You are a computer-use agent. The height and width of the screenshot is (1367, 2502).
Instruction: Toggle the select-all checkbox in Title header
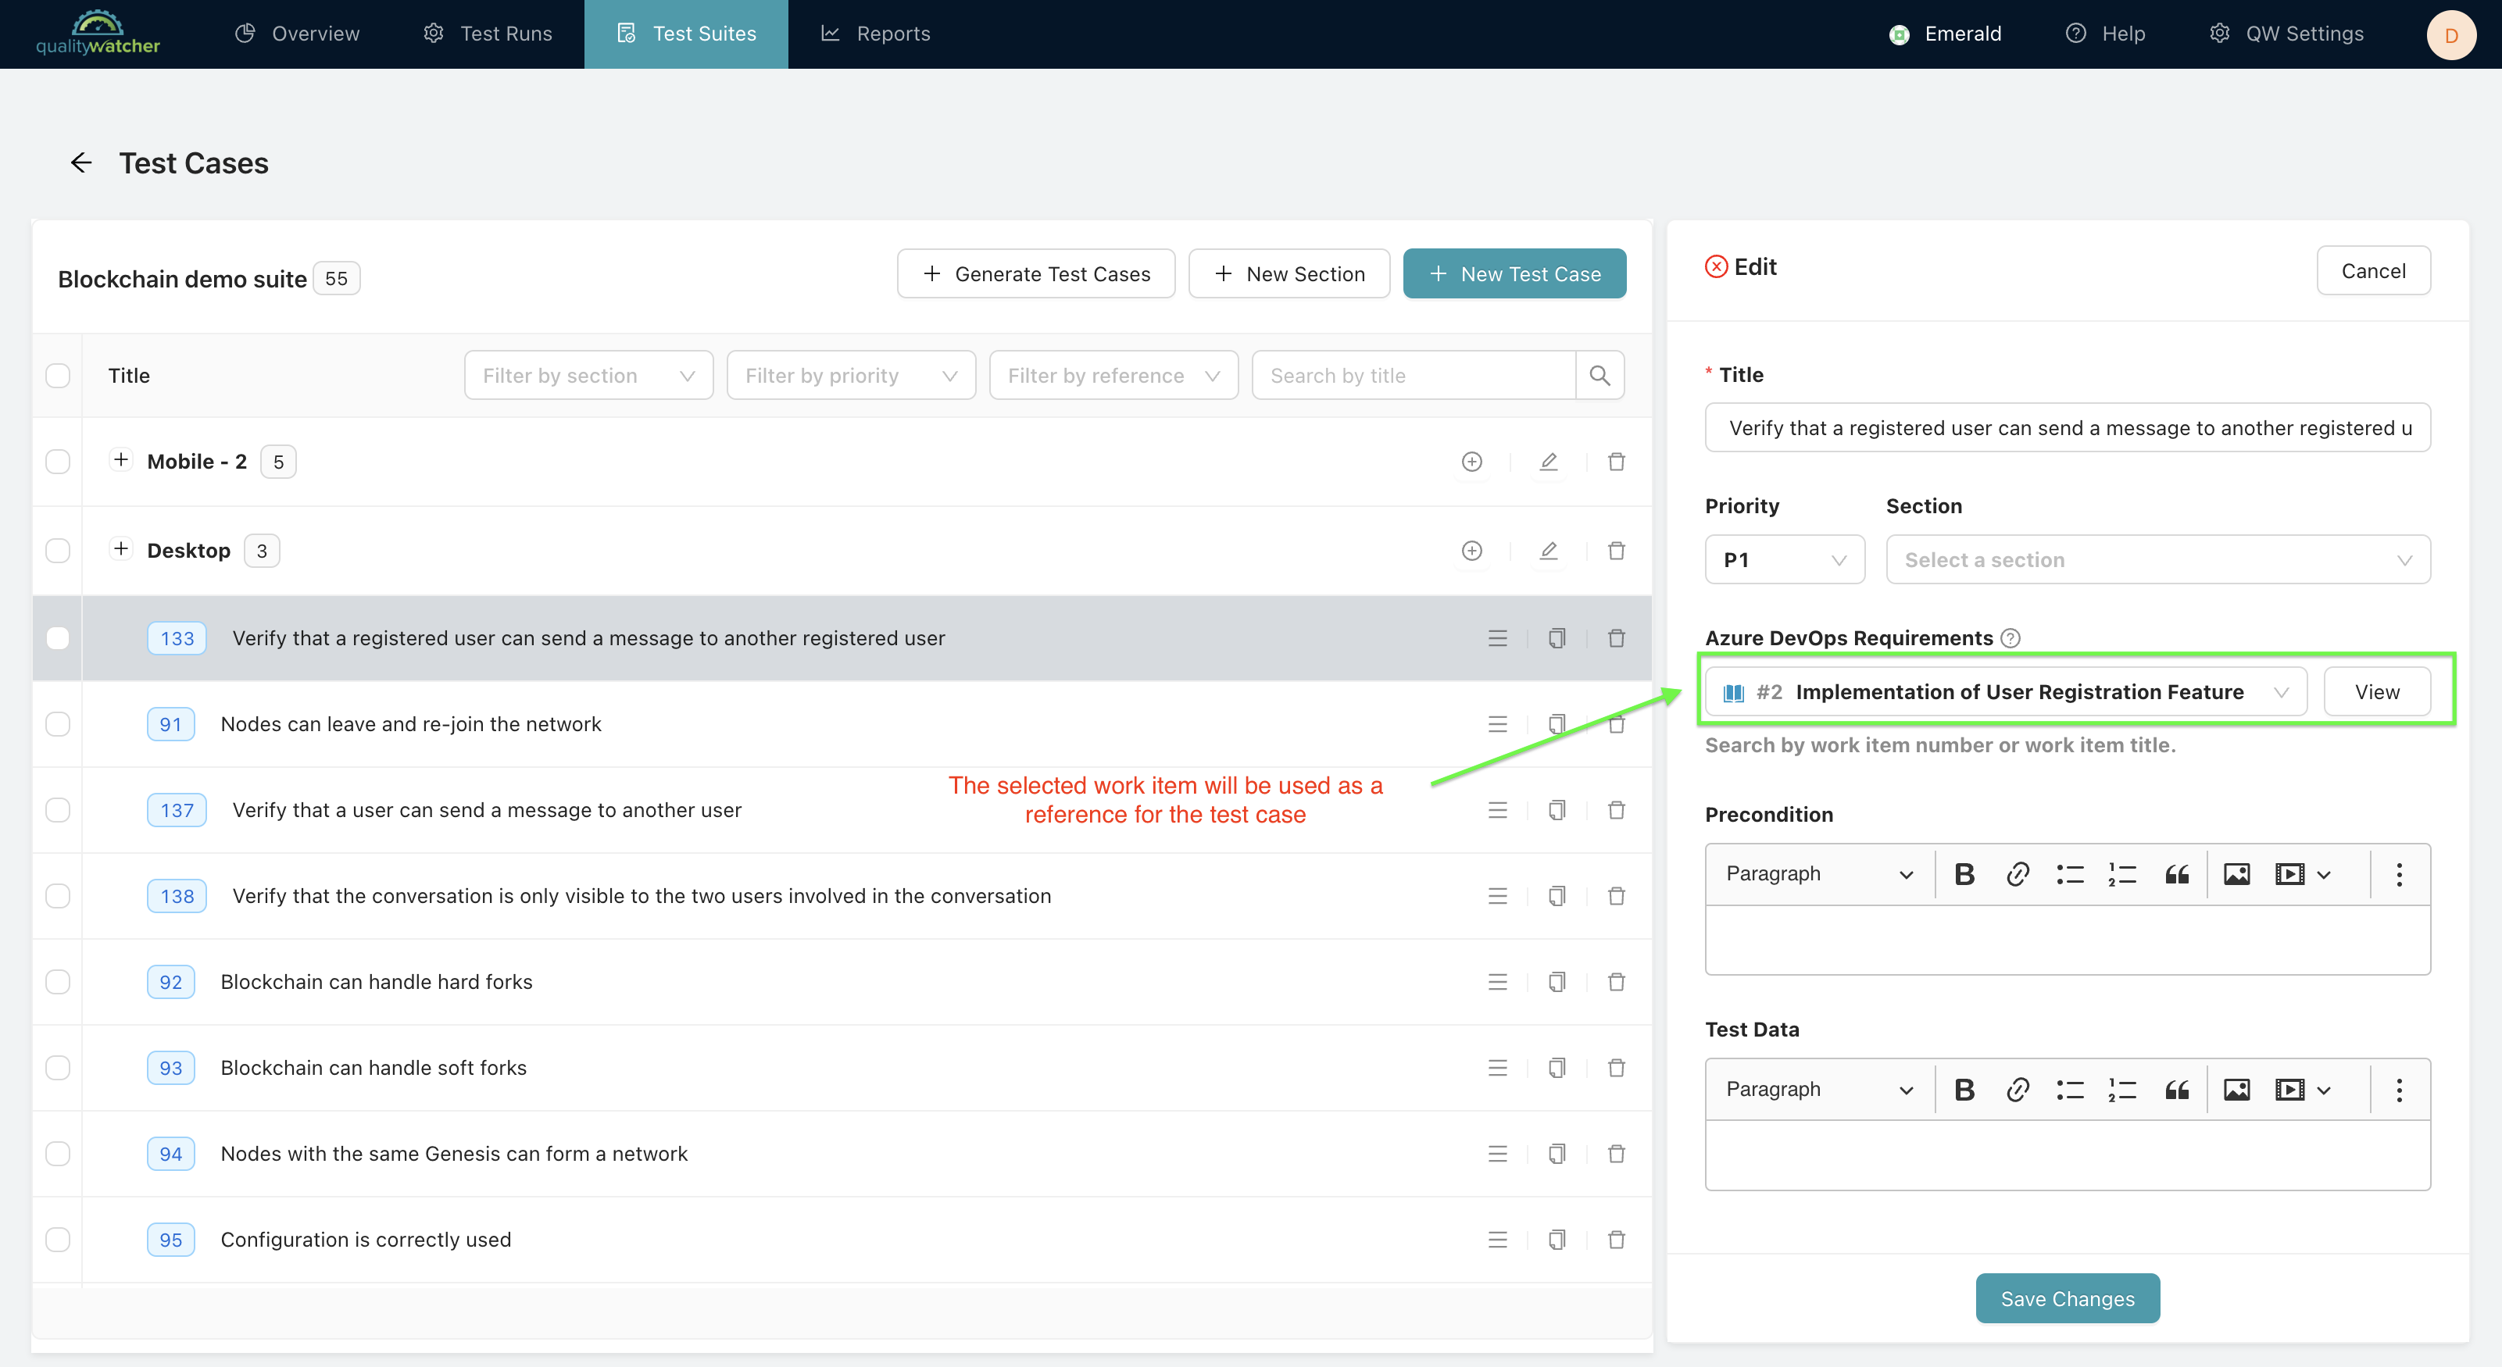pos(59,375)
